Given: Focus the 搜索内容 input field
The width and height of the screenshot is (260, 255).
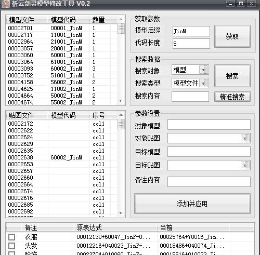Looking at the screenshot, I should pos(190,97).
